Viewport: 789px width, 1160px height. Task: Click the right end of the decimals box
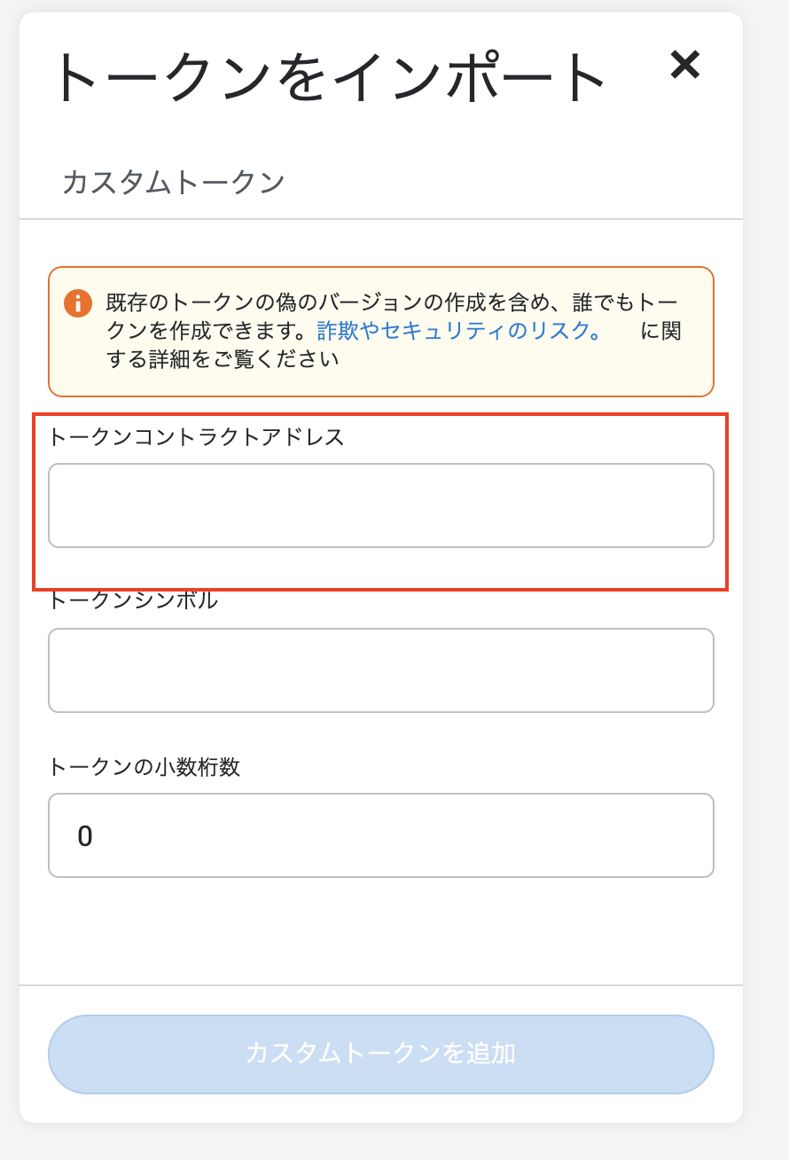pos(691,835)
